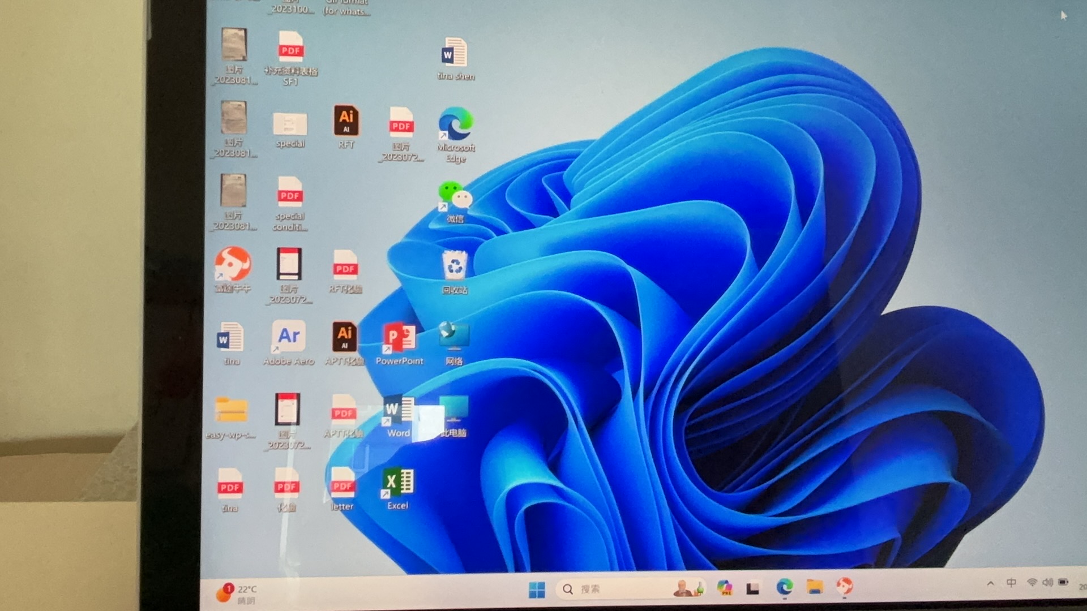Select the 图片_2023072 PDF file icon
Viewport: 1087px width, 611px height.
pos(401,135)
